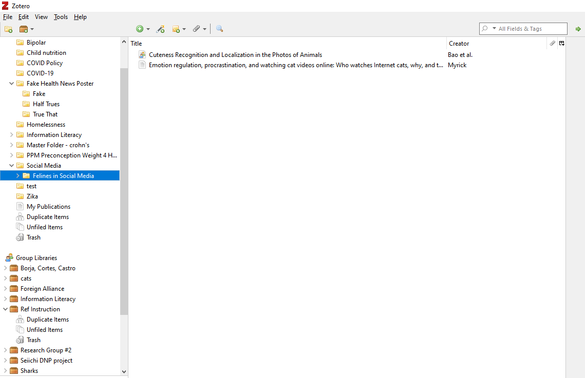Screen dimensions: 585x378
Task: Click the collections pane scroll up arrow
Action: 124,42
